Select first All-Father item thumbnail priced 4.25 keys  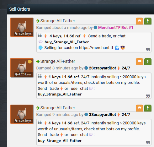pos(22,27)
